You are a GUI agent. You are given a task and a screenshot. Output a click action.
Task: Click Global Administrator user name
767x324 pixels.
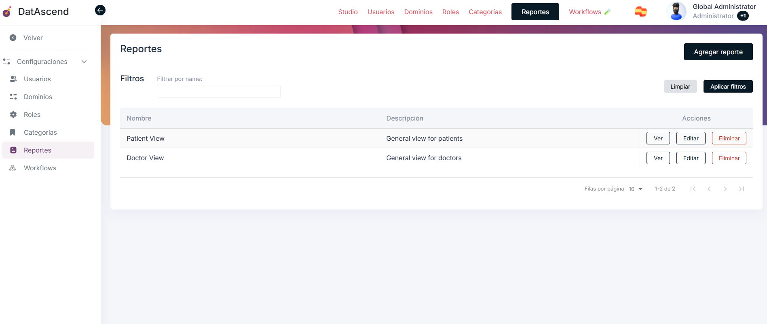coord(724,6)
